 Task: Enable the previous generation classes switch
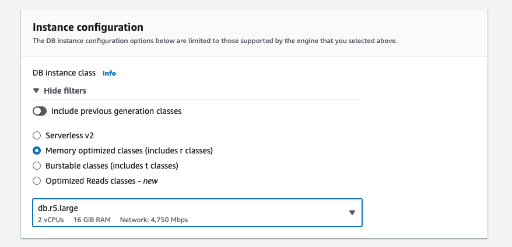pos(40,112)
